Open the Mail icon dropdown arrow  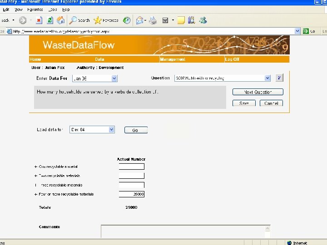coord(145,20)
